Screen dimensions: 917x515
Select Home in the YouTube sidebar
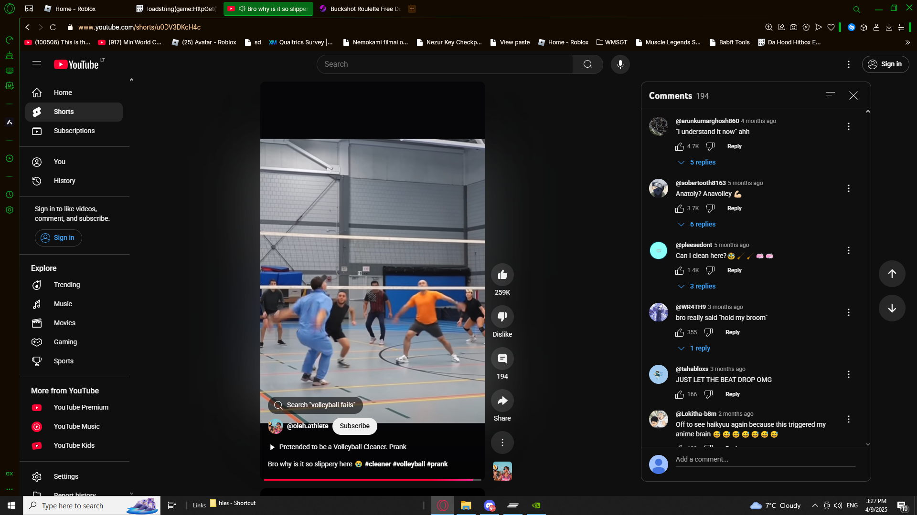[74, 93]
